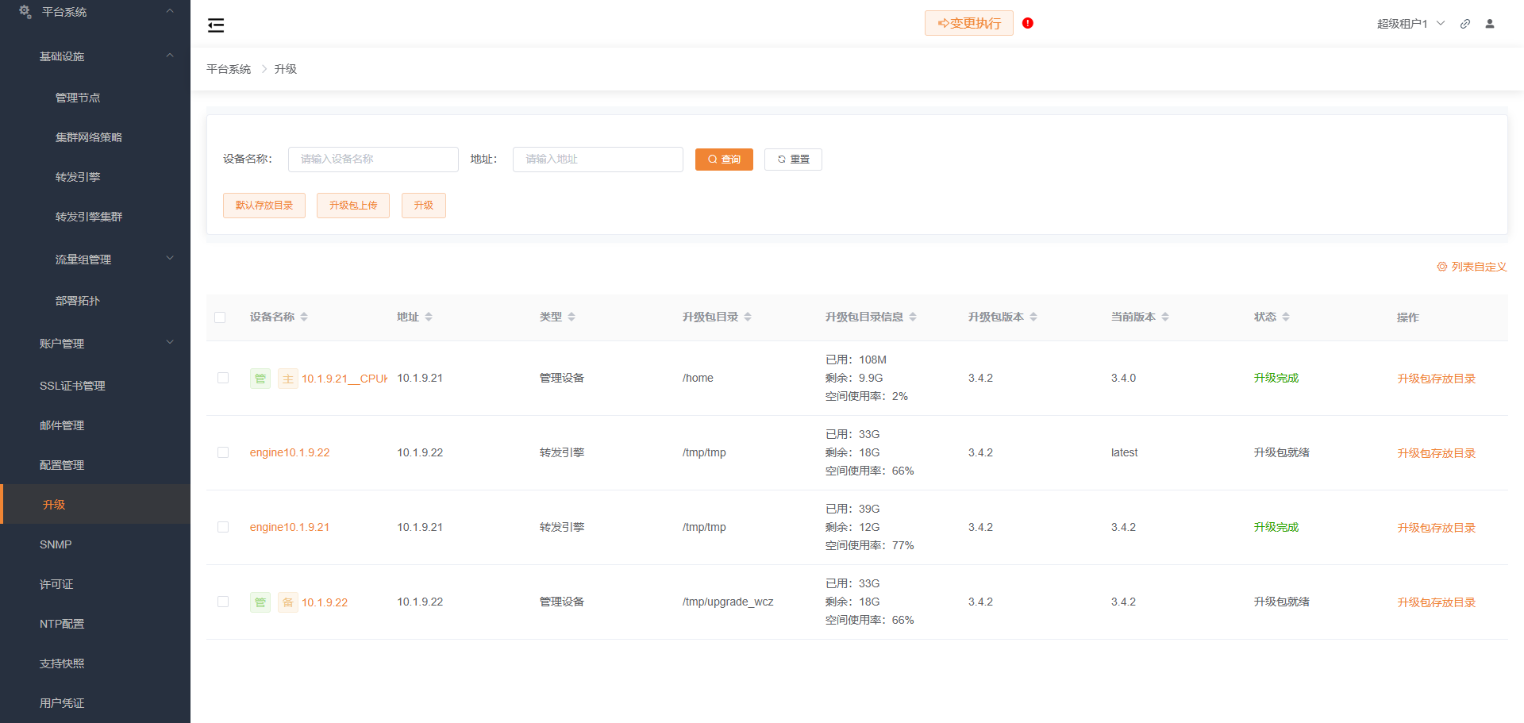The width and height of the screenshot is (1524, 723).
Task: Sort by 升级包版本 column sort icon
Action: pos(1033,317)
